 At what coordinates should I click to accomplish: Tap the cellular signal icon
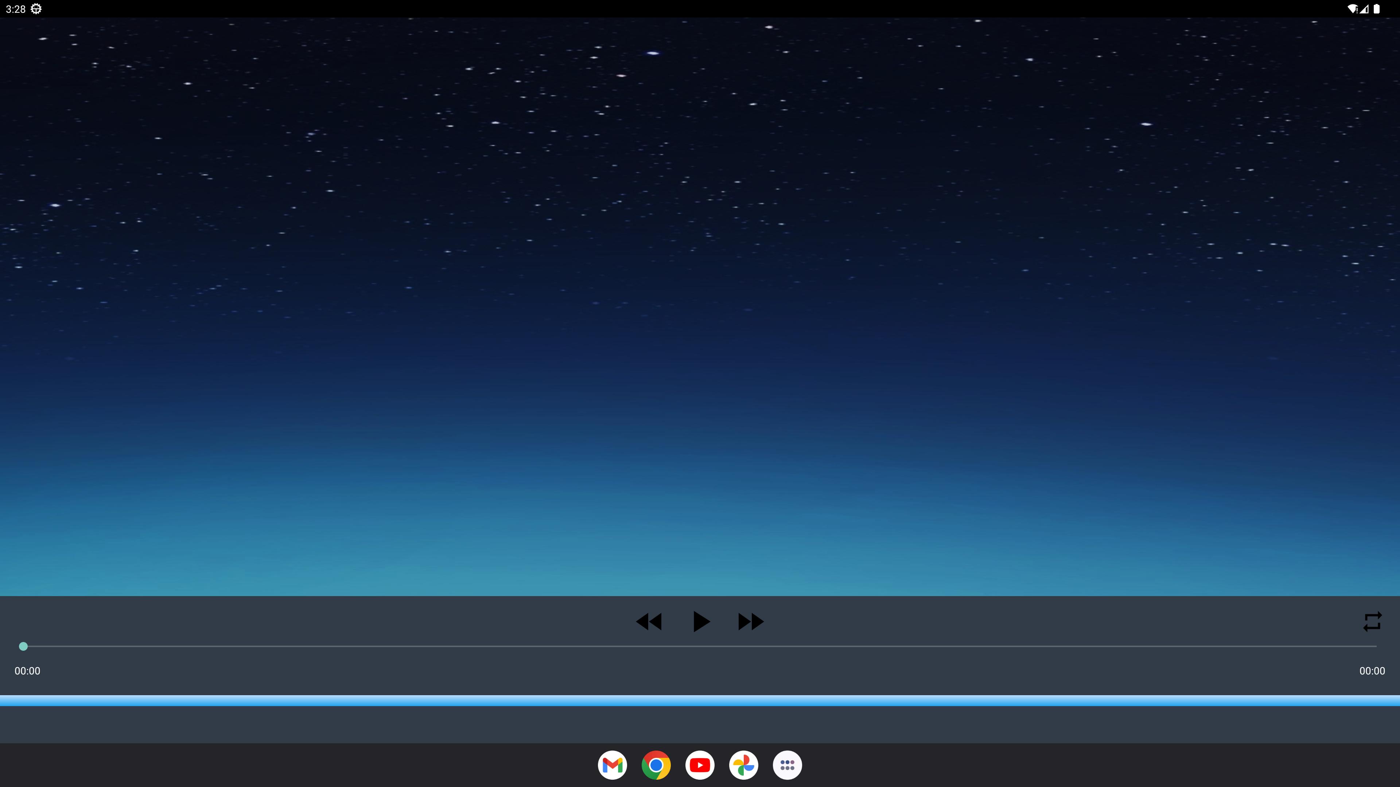coord(1364,9)
